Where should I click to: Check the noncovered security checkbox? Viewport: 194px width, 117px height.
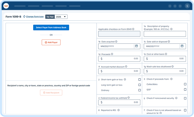(x=185, y=98)
